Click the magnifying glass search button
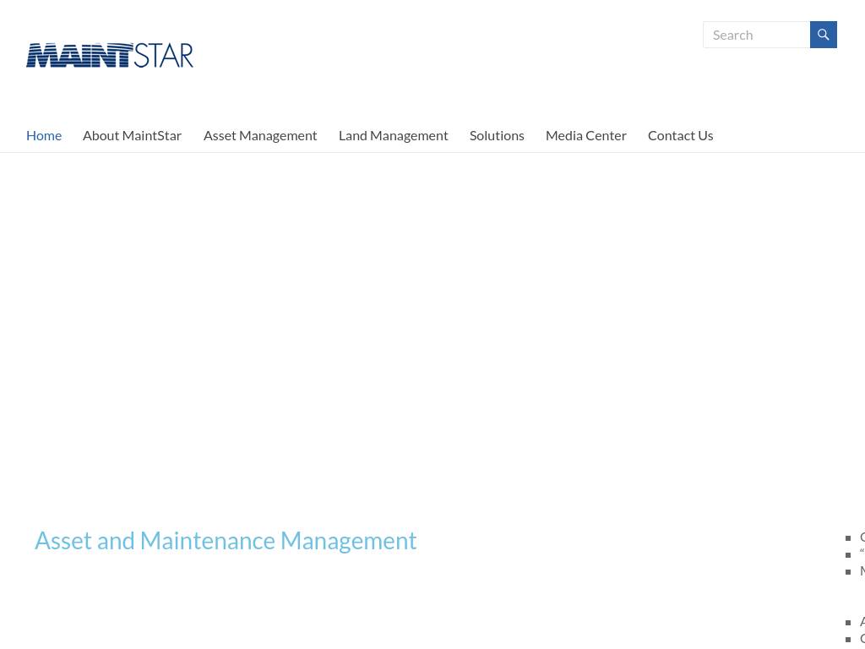The width and height of the screenshot is (865, 649). pos(823,35)
